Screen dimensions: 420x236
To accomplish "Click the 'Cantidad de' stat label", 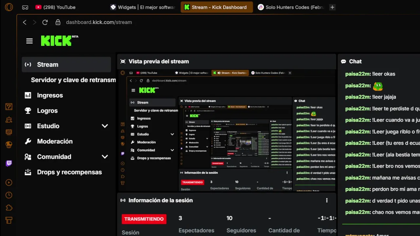I will pyautogui.click(x=284, y=231).
